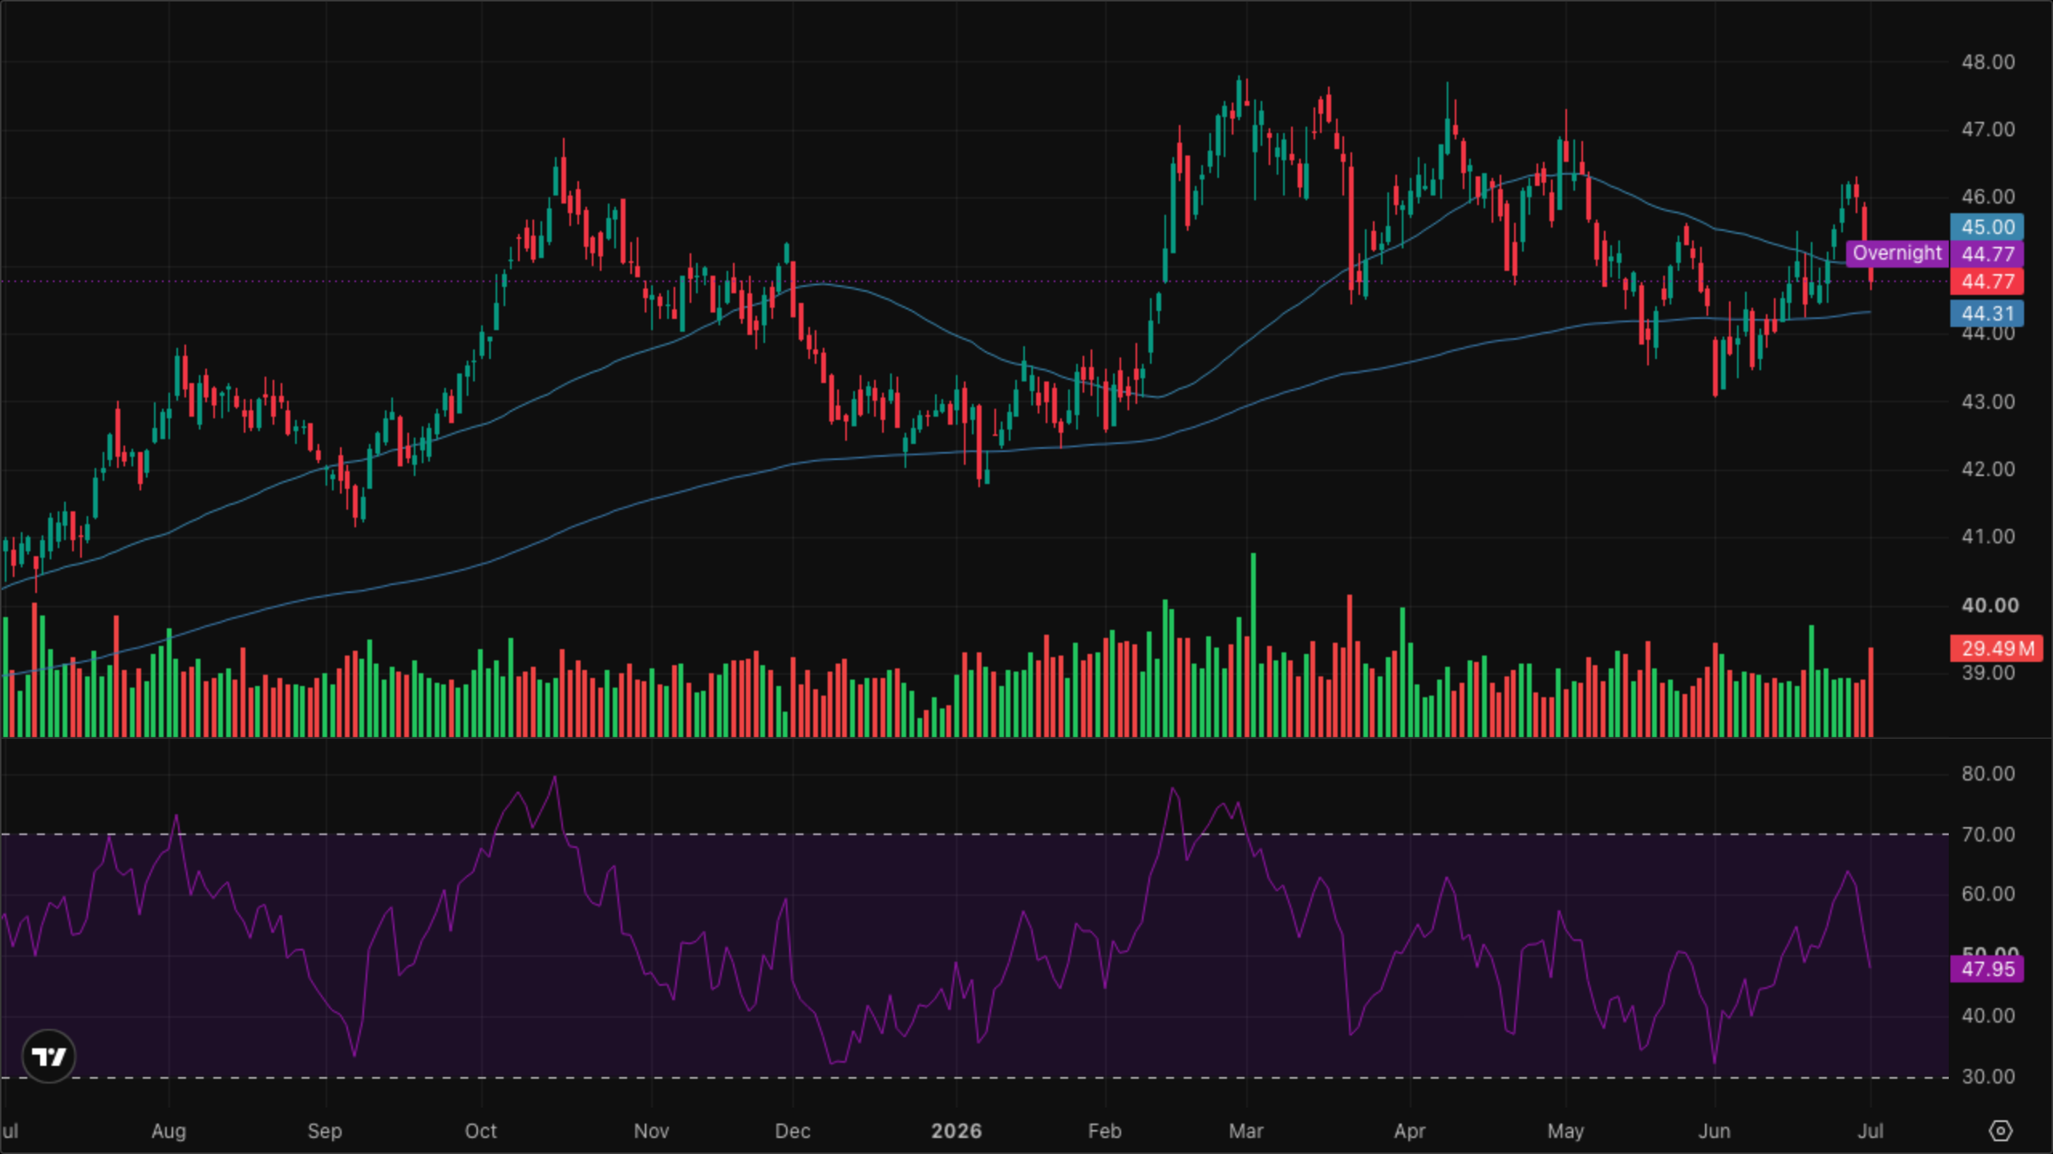Viewport: 2053px width, 1154px height.
Task: Click the 30.00 RSI scale label
Action: pyautogui.click(x=1988, y=1076)
